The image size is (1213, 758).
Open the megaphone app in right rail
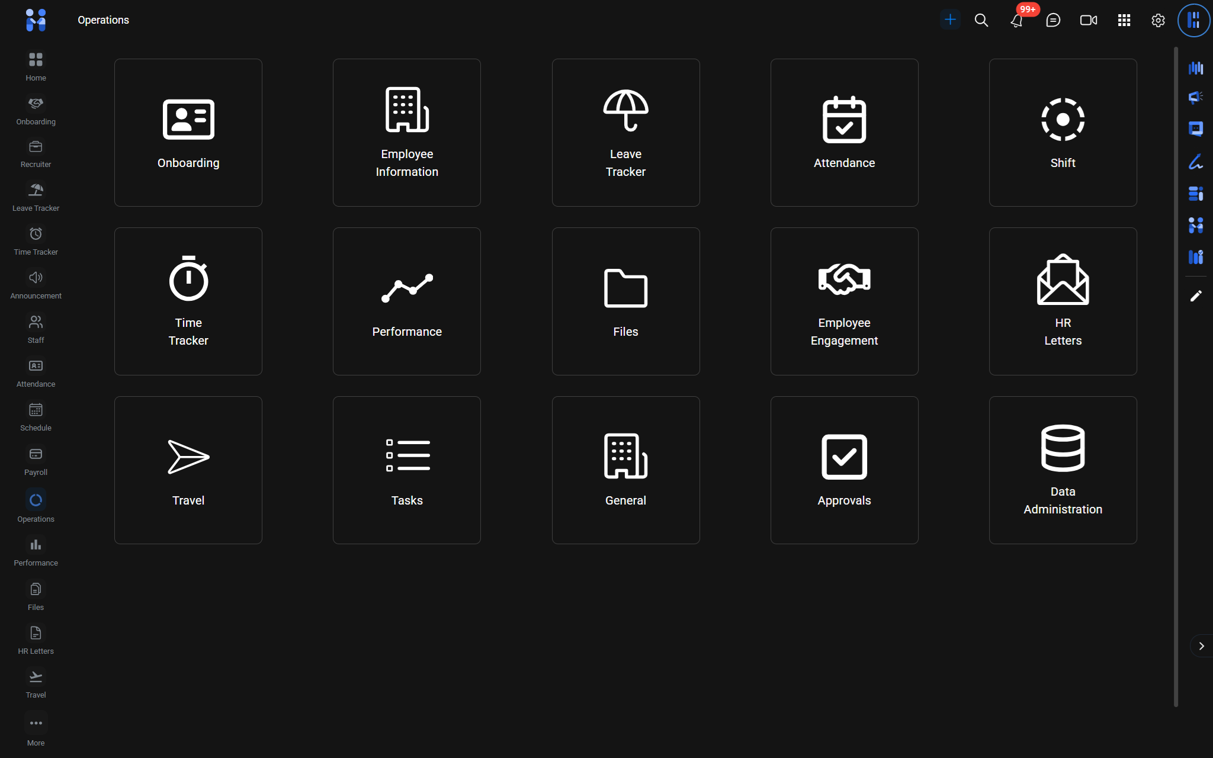1196,97
